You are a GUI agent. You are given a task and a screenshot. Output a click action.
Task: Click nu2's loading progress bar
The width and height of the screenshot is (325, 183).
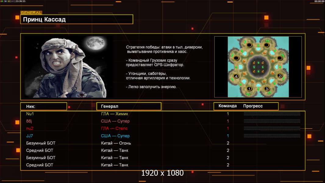coord(272,128)
